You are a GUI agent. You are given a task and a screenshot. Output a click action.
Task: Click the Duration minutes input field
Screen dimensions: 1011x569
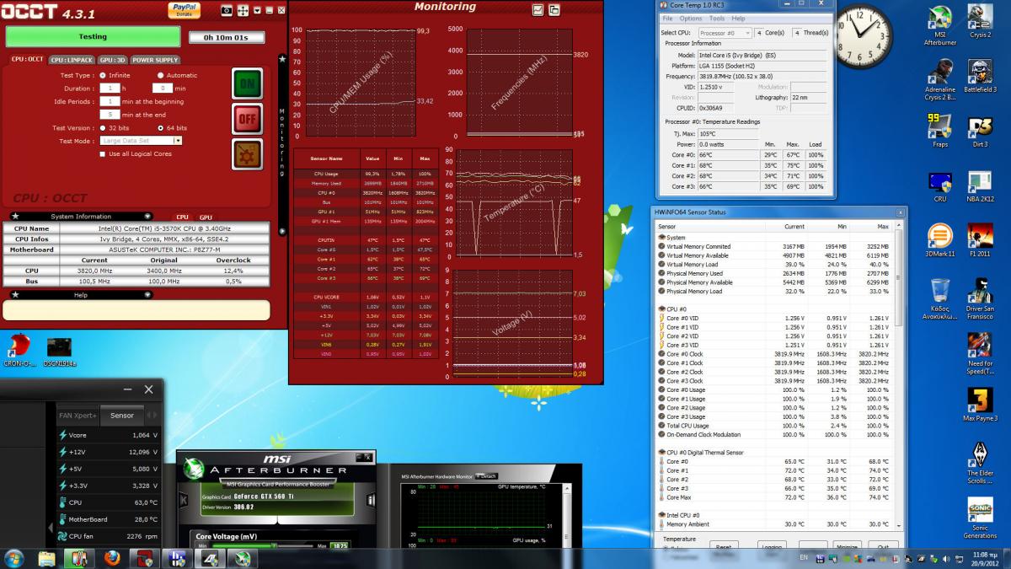162,88
